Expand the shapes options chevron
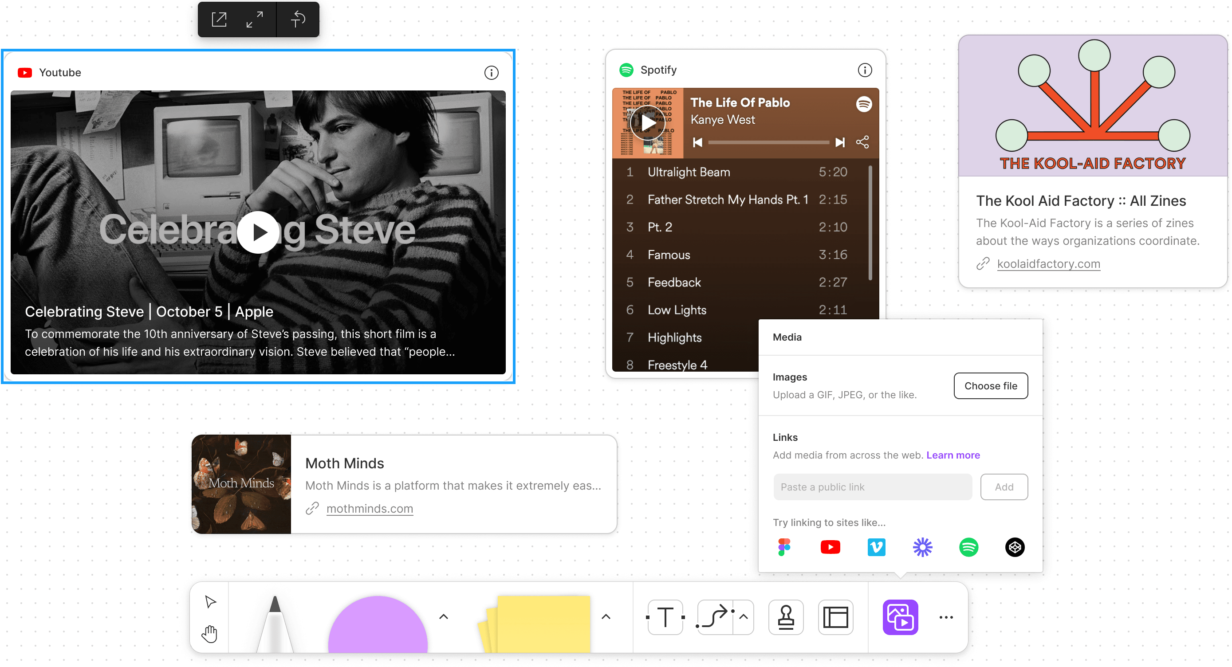 tap(443, 617)
